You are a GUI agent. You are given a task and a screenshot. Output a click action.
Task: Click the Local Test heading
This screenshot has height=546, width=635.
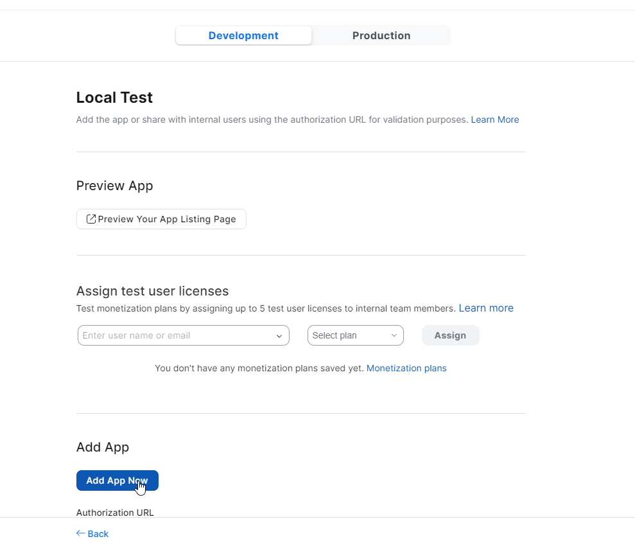coord(114,98)
